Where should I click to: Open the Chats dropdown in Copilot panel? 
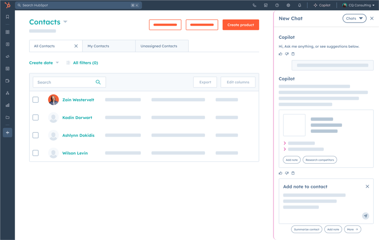click(x=354, y=18)
